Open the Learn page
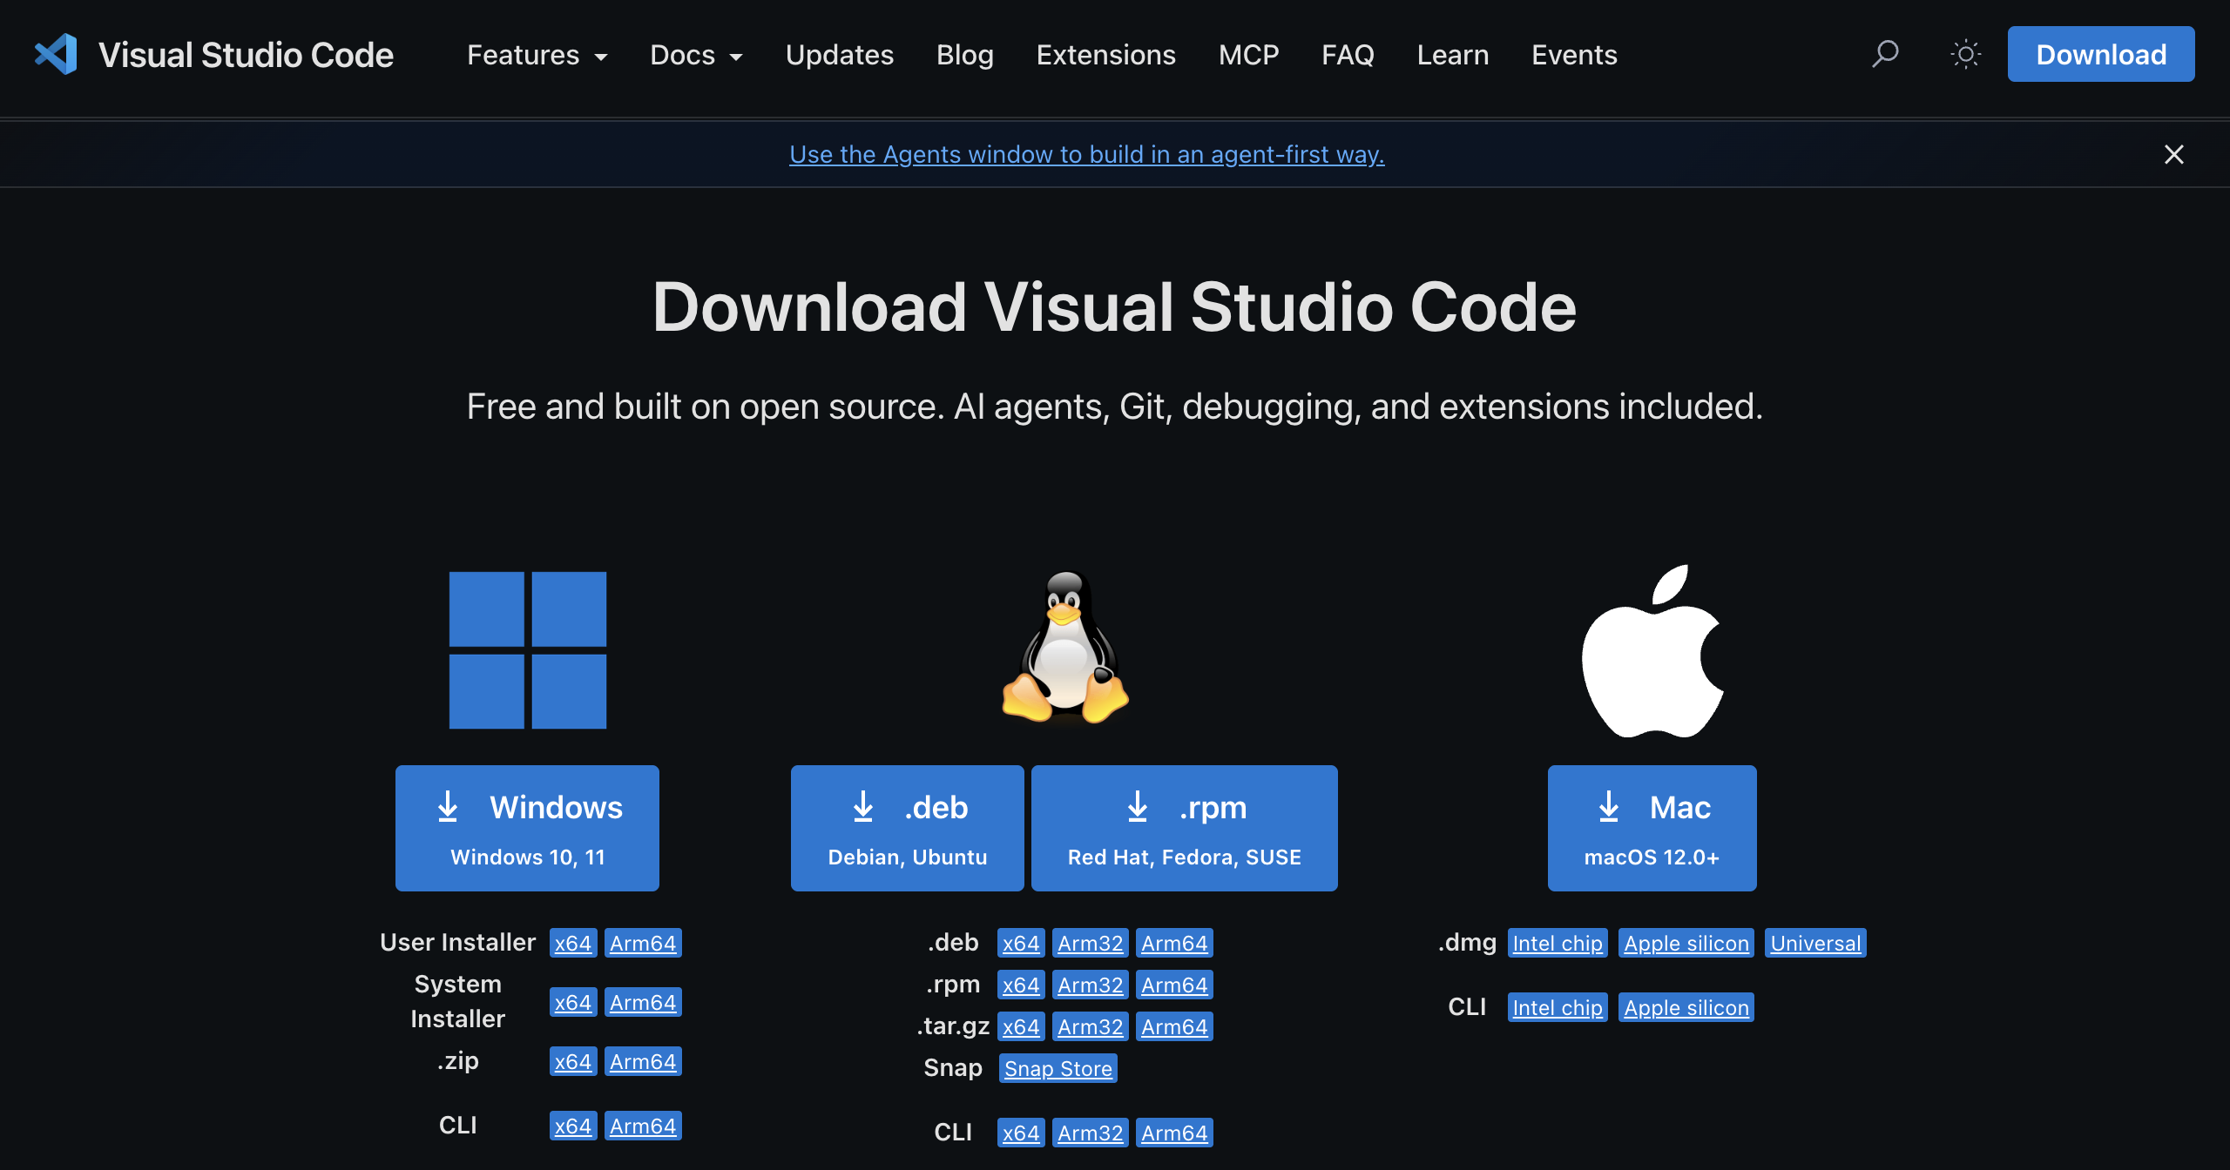 (x=1453, y=55)
